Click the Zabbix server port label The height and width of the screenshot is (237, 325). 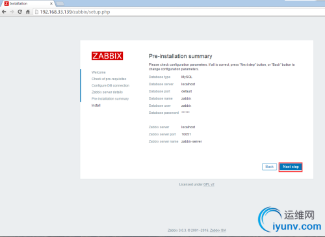click(x=162, y=134)
